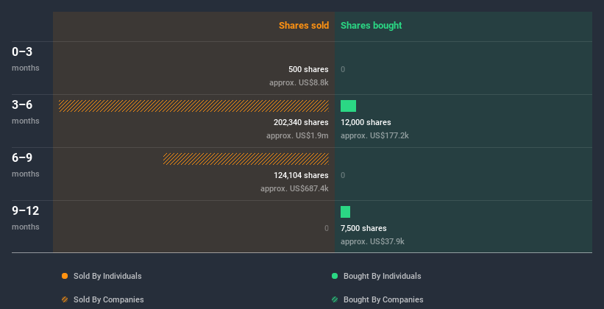
Task: Click the 9–12 months row label
Action: 26,218
